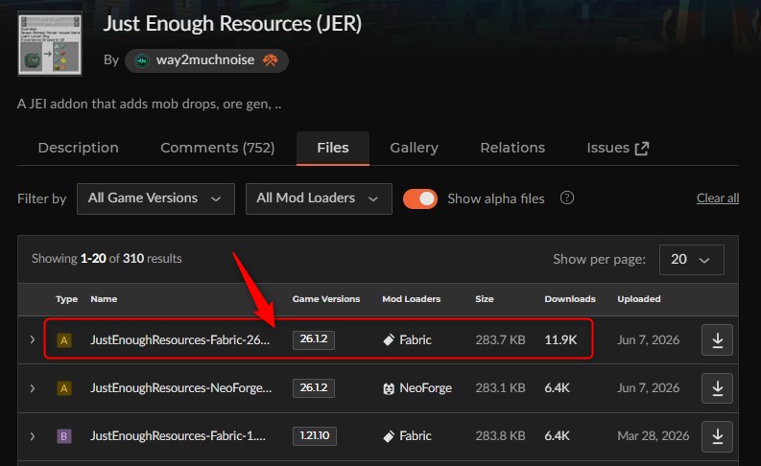Click the 283.7 KB size value
Image resolution: width=761 pixels, height=466 pixels.
(x=500, y=340)
